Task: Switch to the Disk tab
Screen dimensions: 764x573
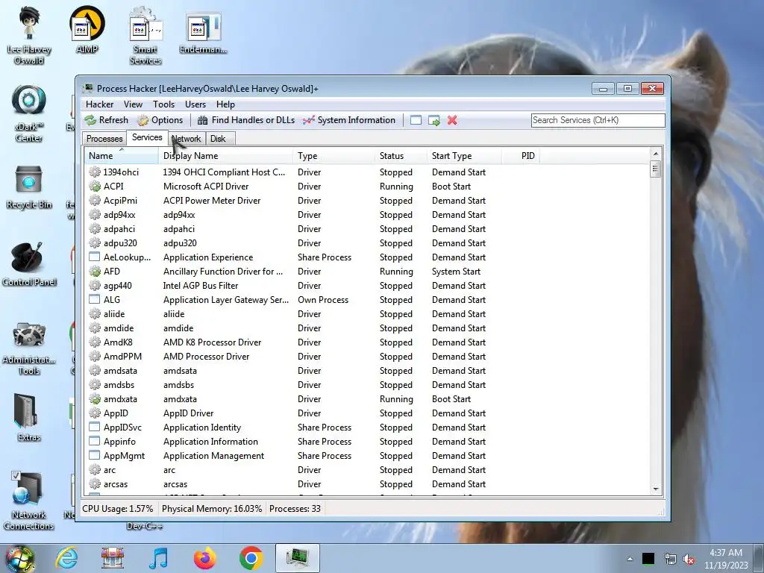Action: 219,139
